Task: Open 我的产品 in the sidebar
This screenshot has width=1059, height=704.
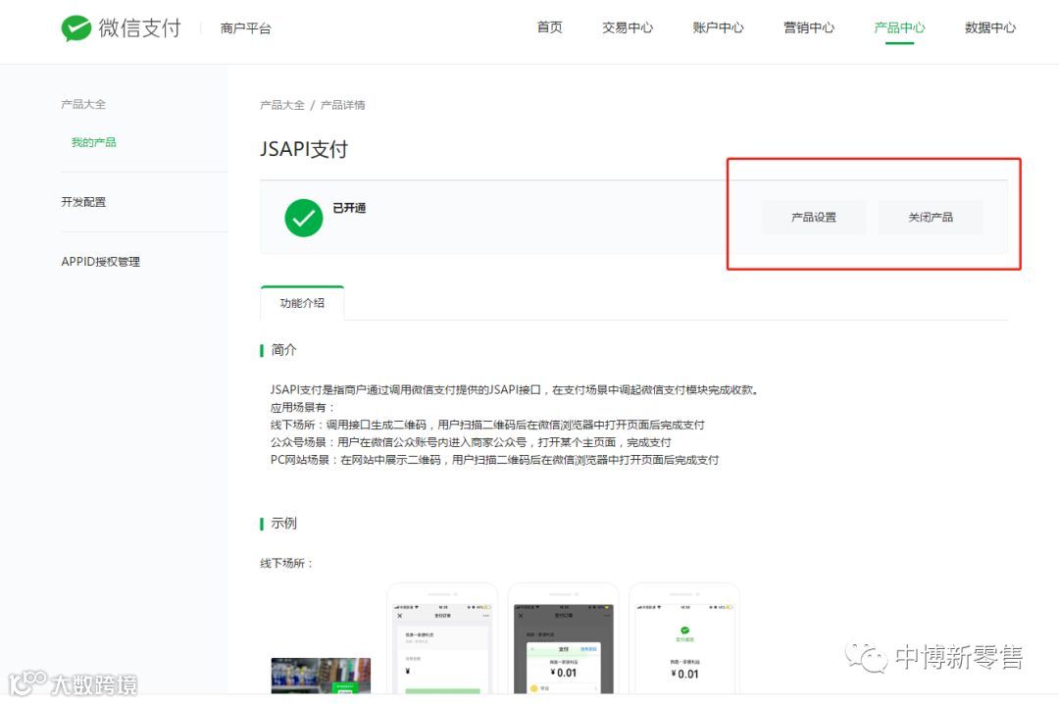Action: pyautogui.click(x=93, y=142)
